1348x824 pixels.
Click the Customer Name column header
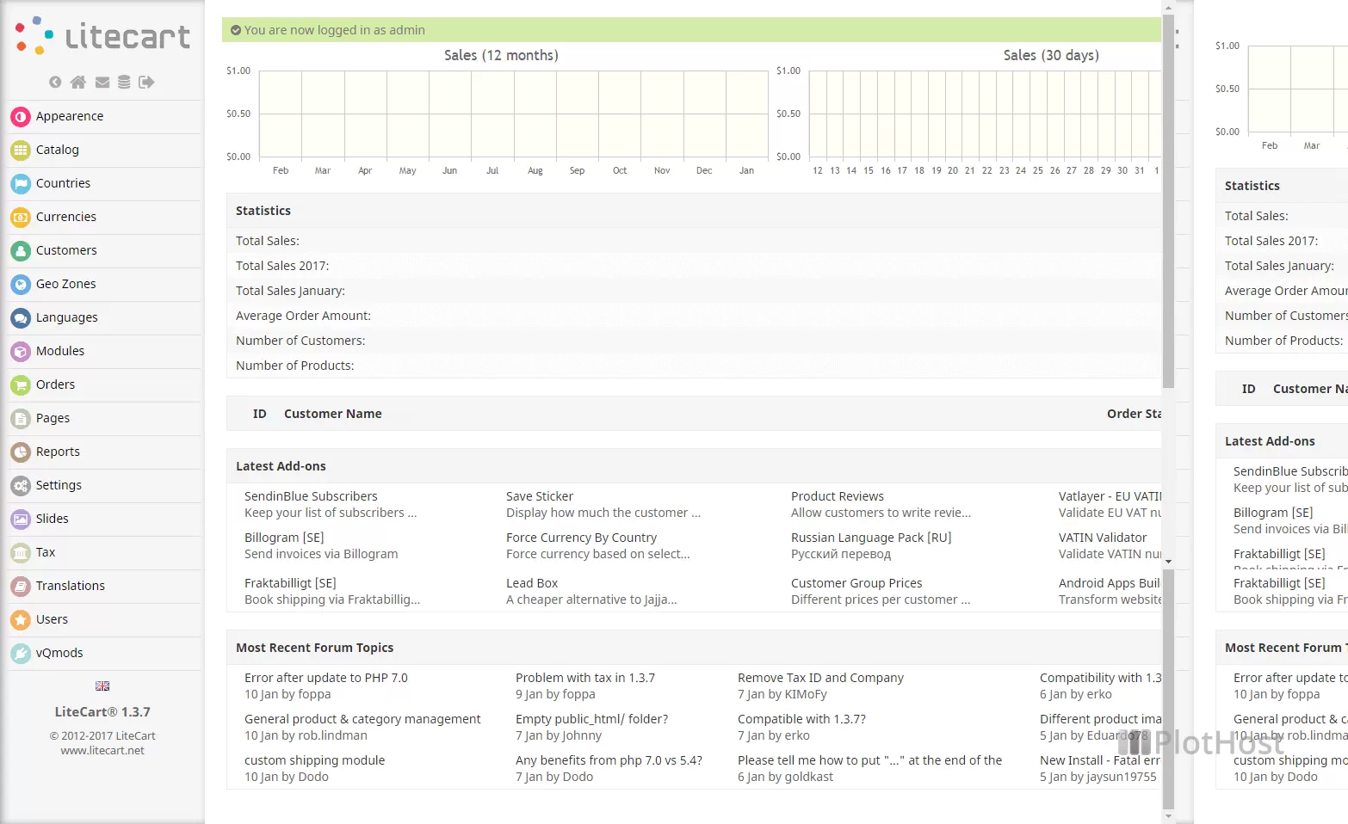[x=333, y=414]
